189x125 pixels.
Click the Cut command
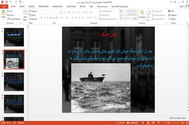10,11
